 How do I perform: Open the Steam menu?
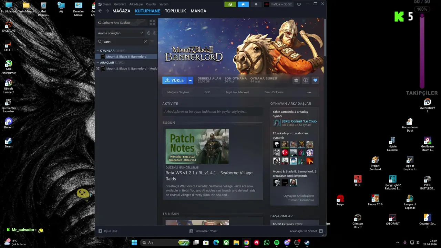104,4
